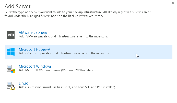
Task: Pick the Linux title link
Action: pos(23,83)
